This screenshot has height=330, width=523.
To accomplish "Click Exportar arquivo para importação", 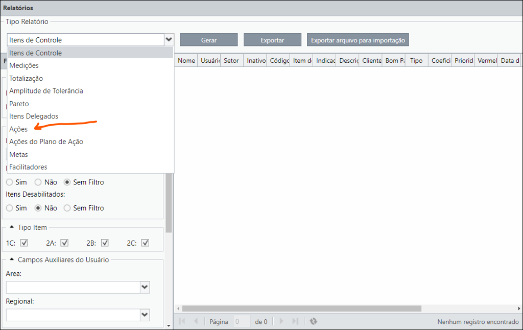I will [358, 40].
